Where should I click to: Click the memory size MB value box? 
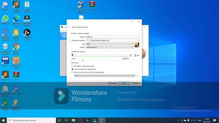tap(132, 55)
